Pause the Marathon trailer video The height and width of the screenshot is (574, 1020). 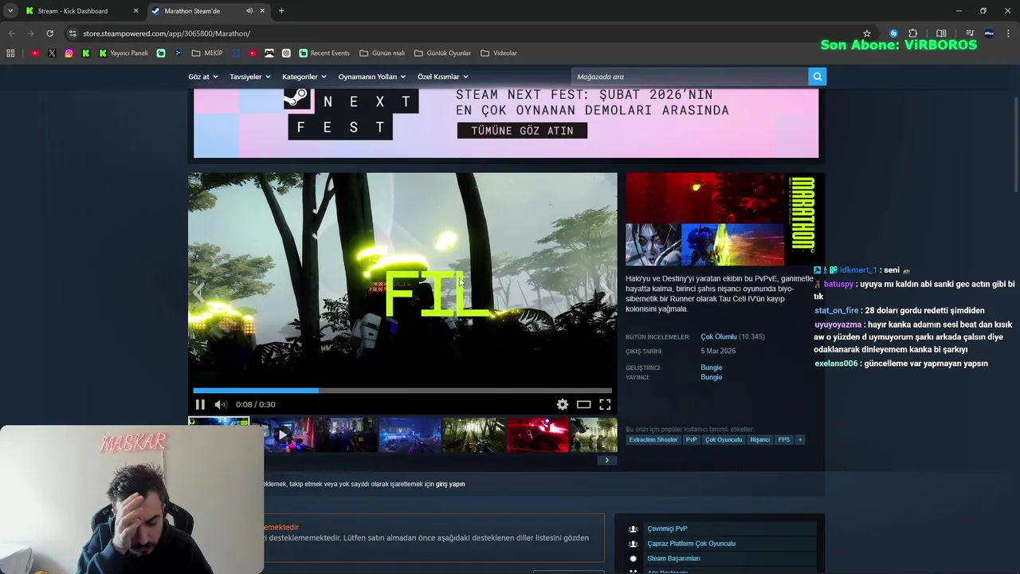point(200,404)
